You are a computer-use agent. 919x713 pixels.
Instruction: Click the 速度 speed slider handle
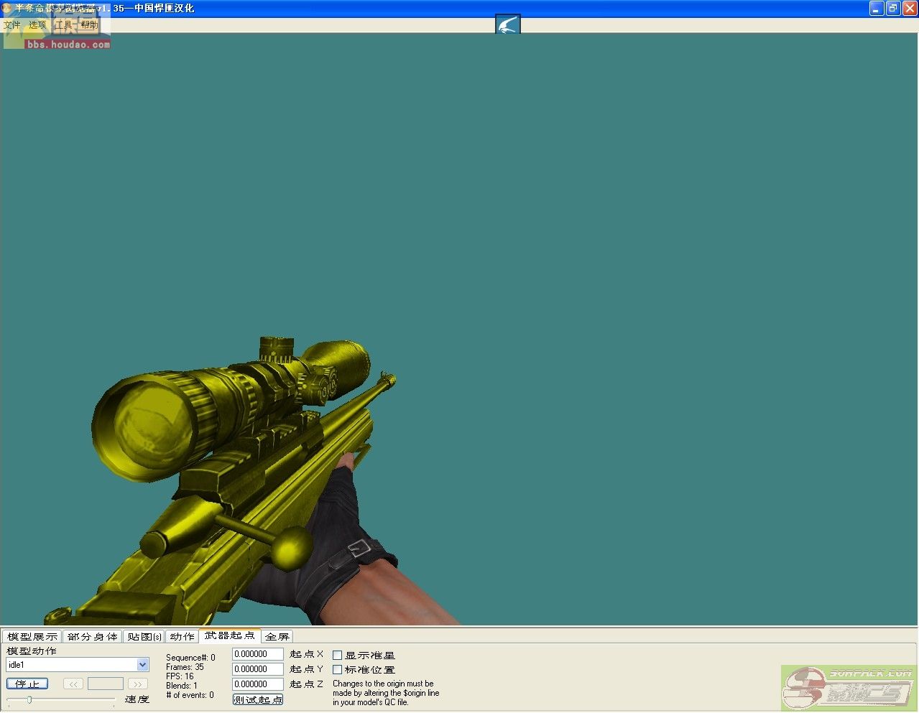(x=29, y=699)
